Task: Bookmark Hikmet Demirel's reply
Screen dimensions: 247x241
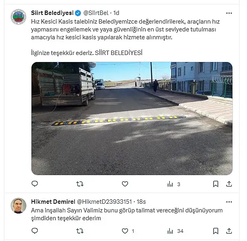Action: click(x=216, y=231)
